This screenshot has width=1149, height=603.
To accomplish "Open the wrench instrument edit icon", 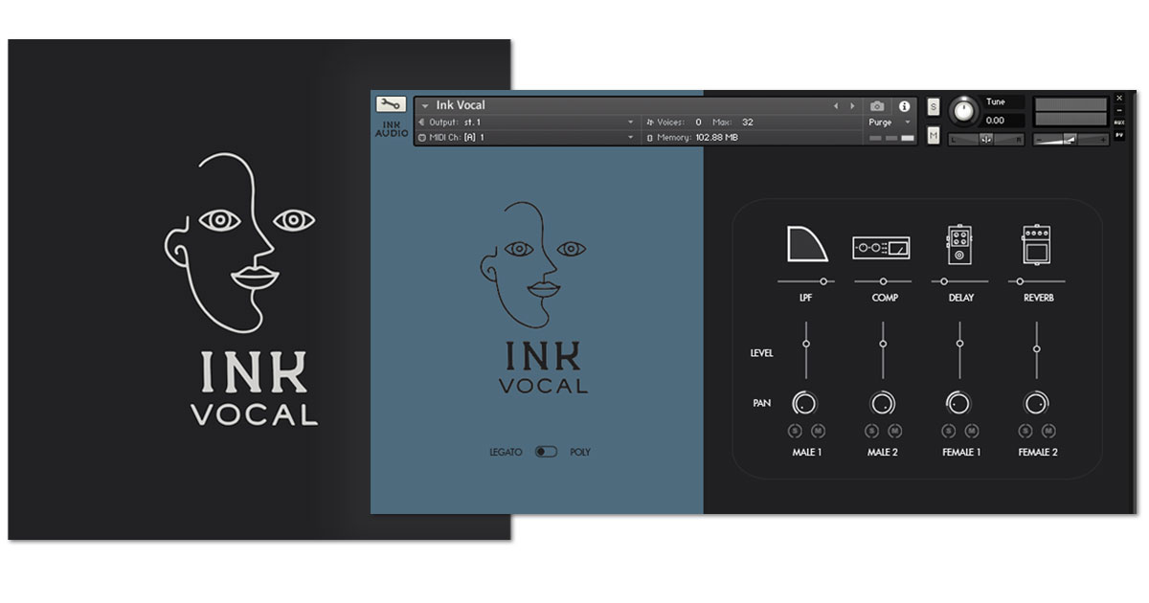I will [x=391, y=104].
